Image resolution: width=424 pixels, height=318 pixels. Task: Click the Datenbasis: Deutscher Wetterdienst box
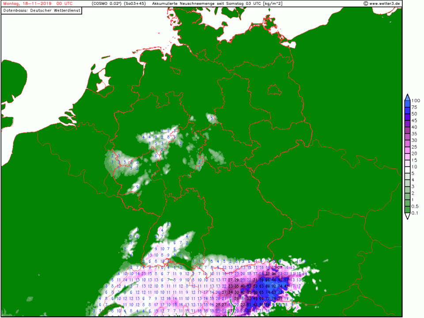tap(42, 10)
